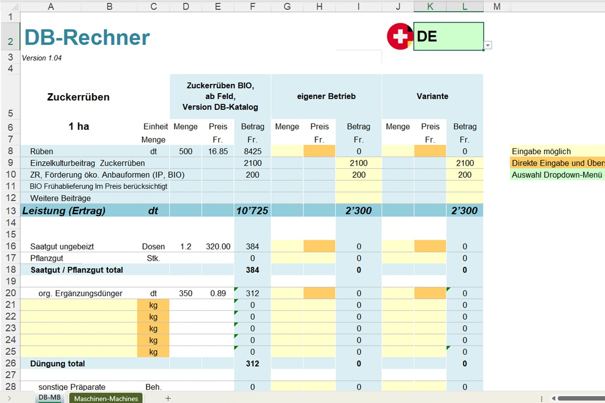This screenshot has width=605, height=403.
Task: Click the sheet navigation arrow at bottom left
Action: 10,398
